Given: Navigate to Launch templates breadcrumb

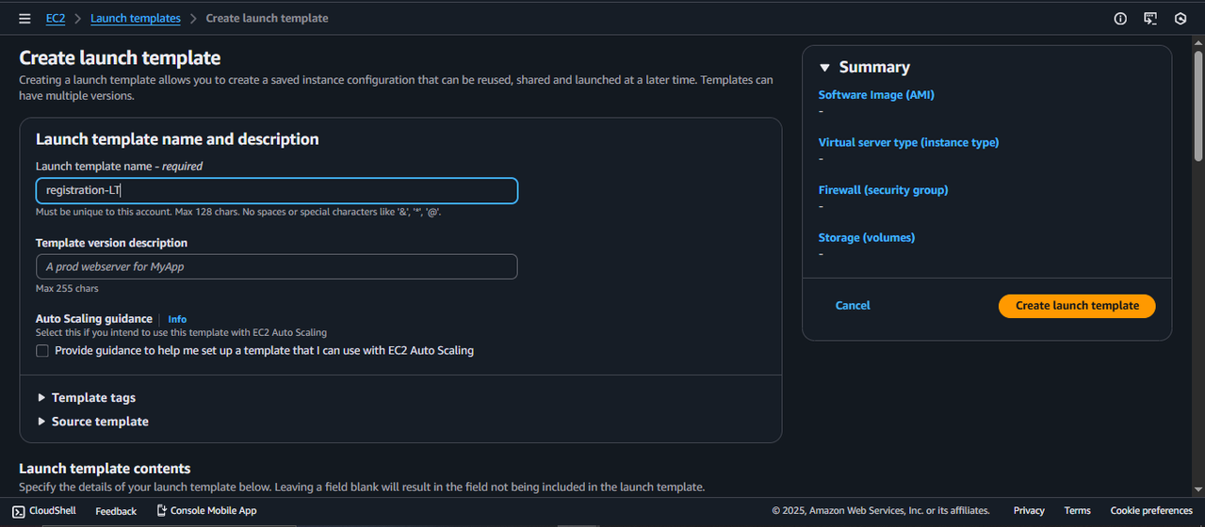Looking at the screenshot, I should 136,18.
